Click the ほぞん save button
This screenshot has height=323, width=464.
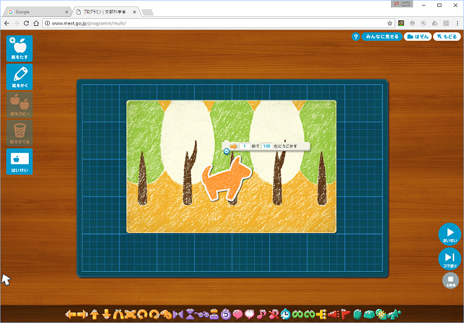point(418,37)
